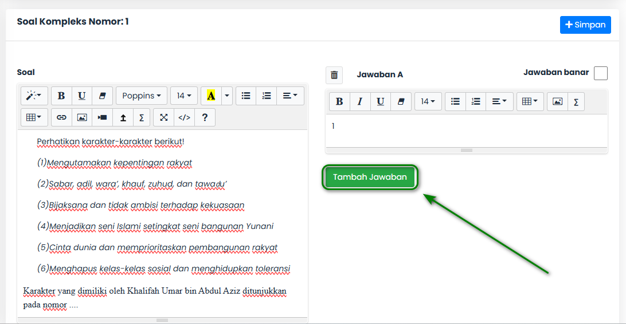
Task: Expand the table dropdown in Jawaban A toolbar
Action: 530,102
